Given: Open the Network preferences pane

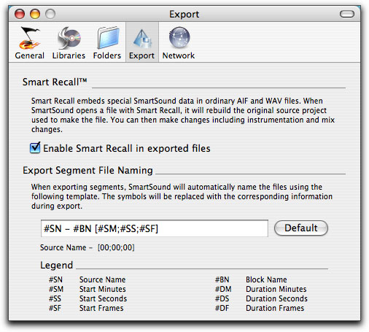Looking at the screenshot, I should (x=179, y=43).
